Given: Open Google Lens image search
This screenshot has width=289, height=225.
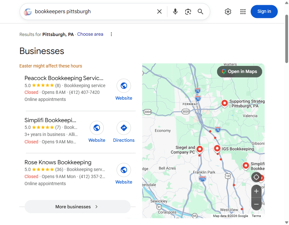Looking at the screenshot, I should point(188,11).
